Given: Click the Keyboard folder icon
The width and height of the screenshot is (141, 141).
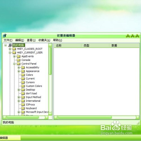Looking at the screenshot, I should tap(23, 108).
